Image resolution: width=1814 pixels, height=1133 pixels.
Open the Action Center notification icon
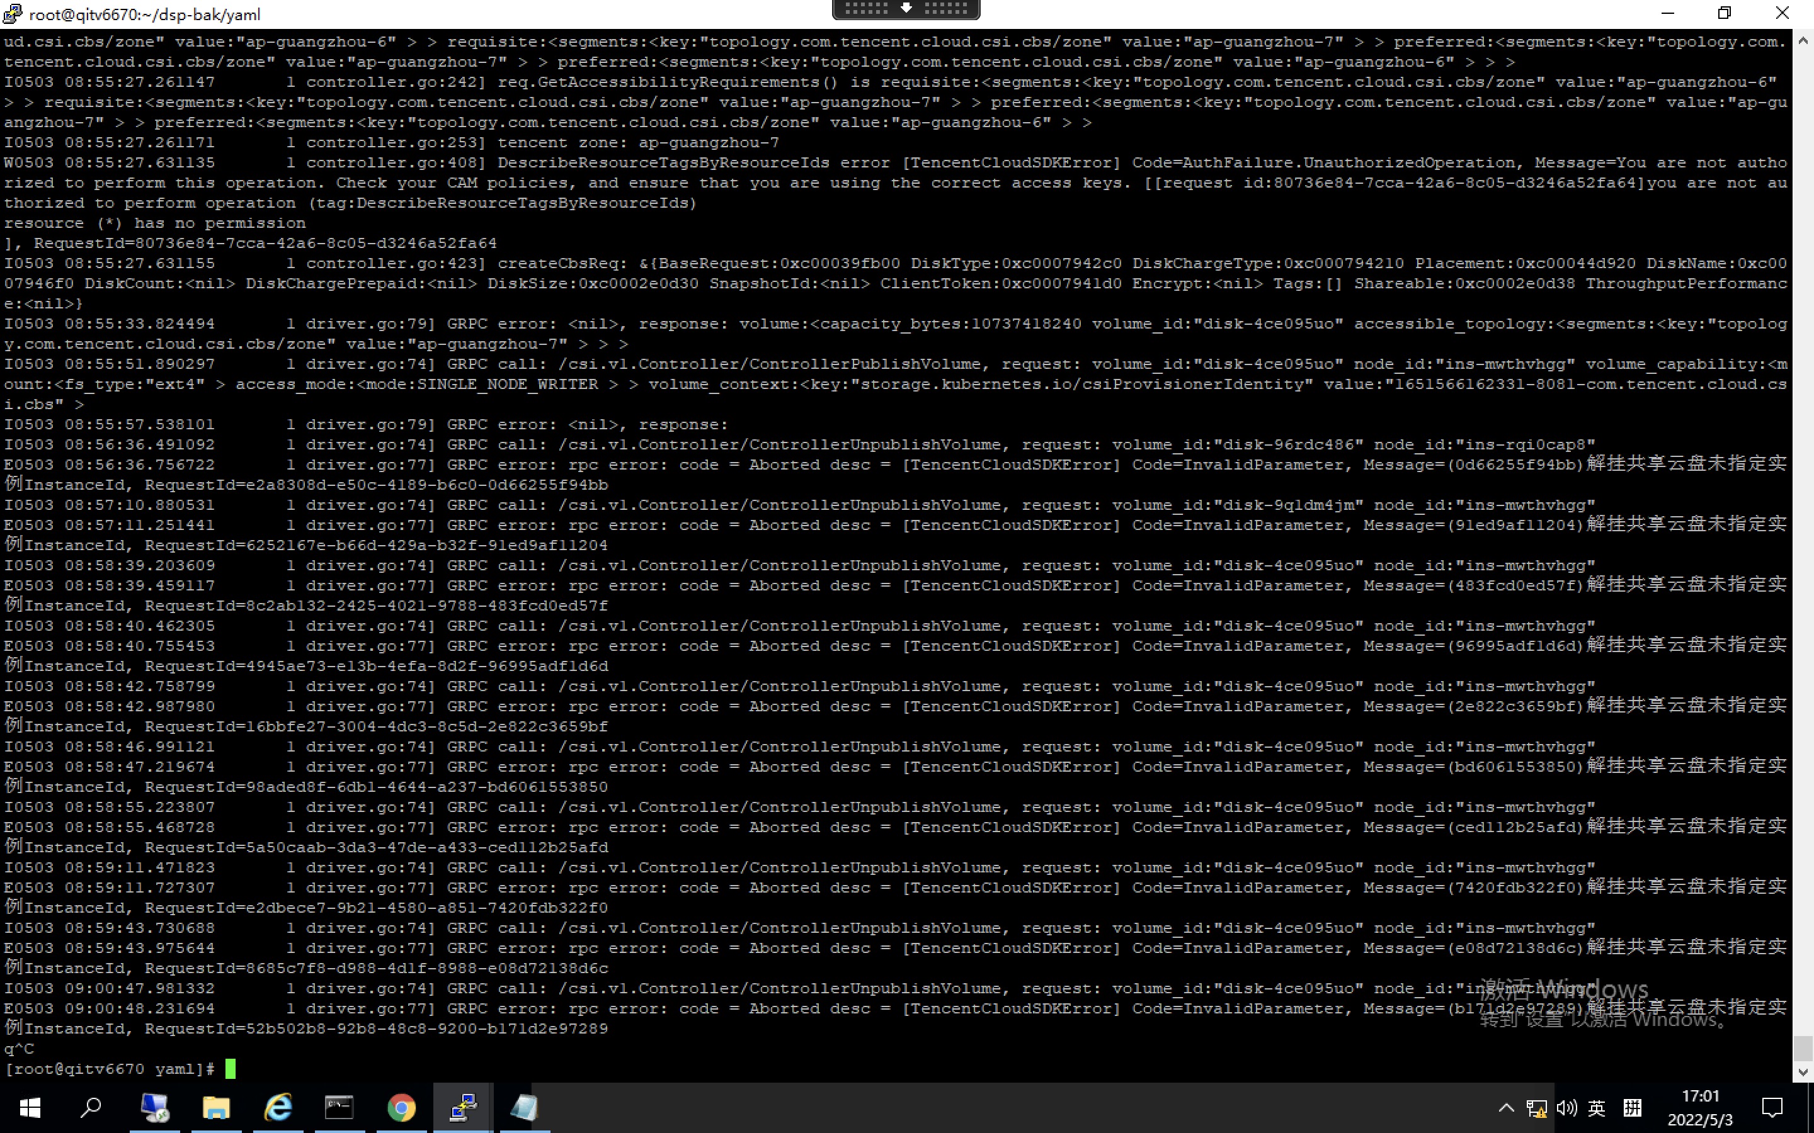tap(1772, 1108)
